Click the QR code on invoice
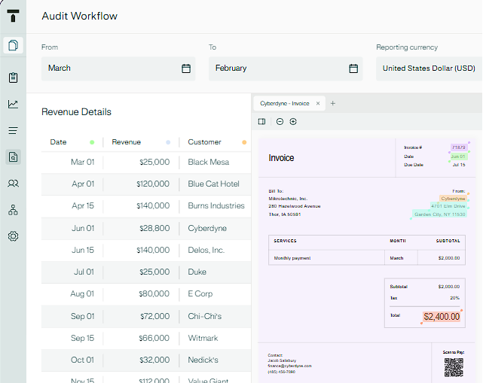Viewport: 483px width, 383px height. pos(454,367)
